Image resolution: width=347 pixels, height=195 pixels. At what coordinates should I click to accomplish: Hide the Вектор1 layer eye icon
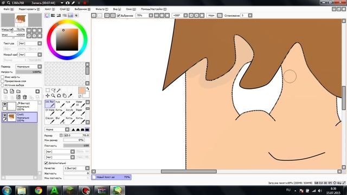click(x=5, y=104)
